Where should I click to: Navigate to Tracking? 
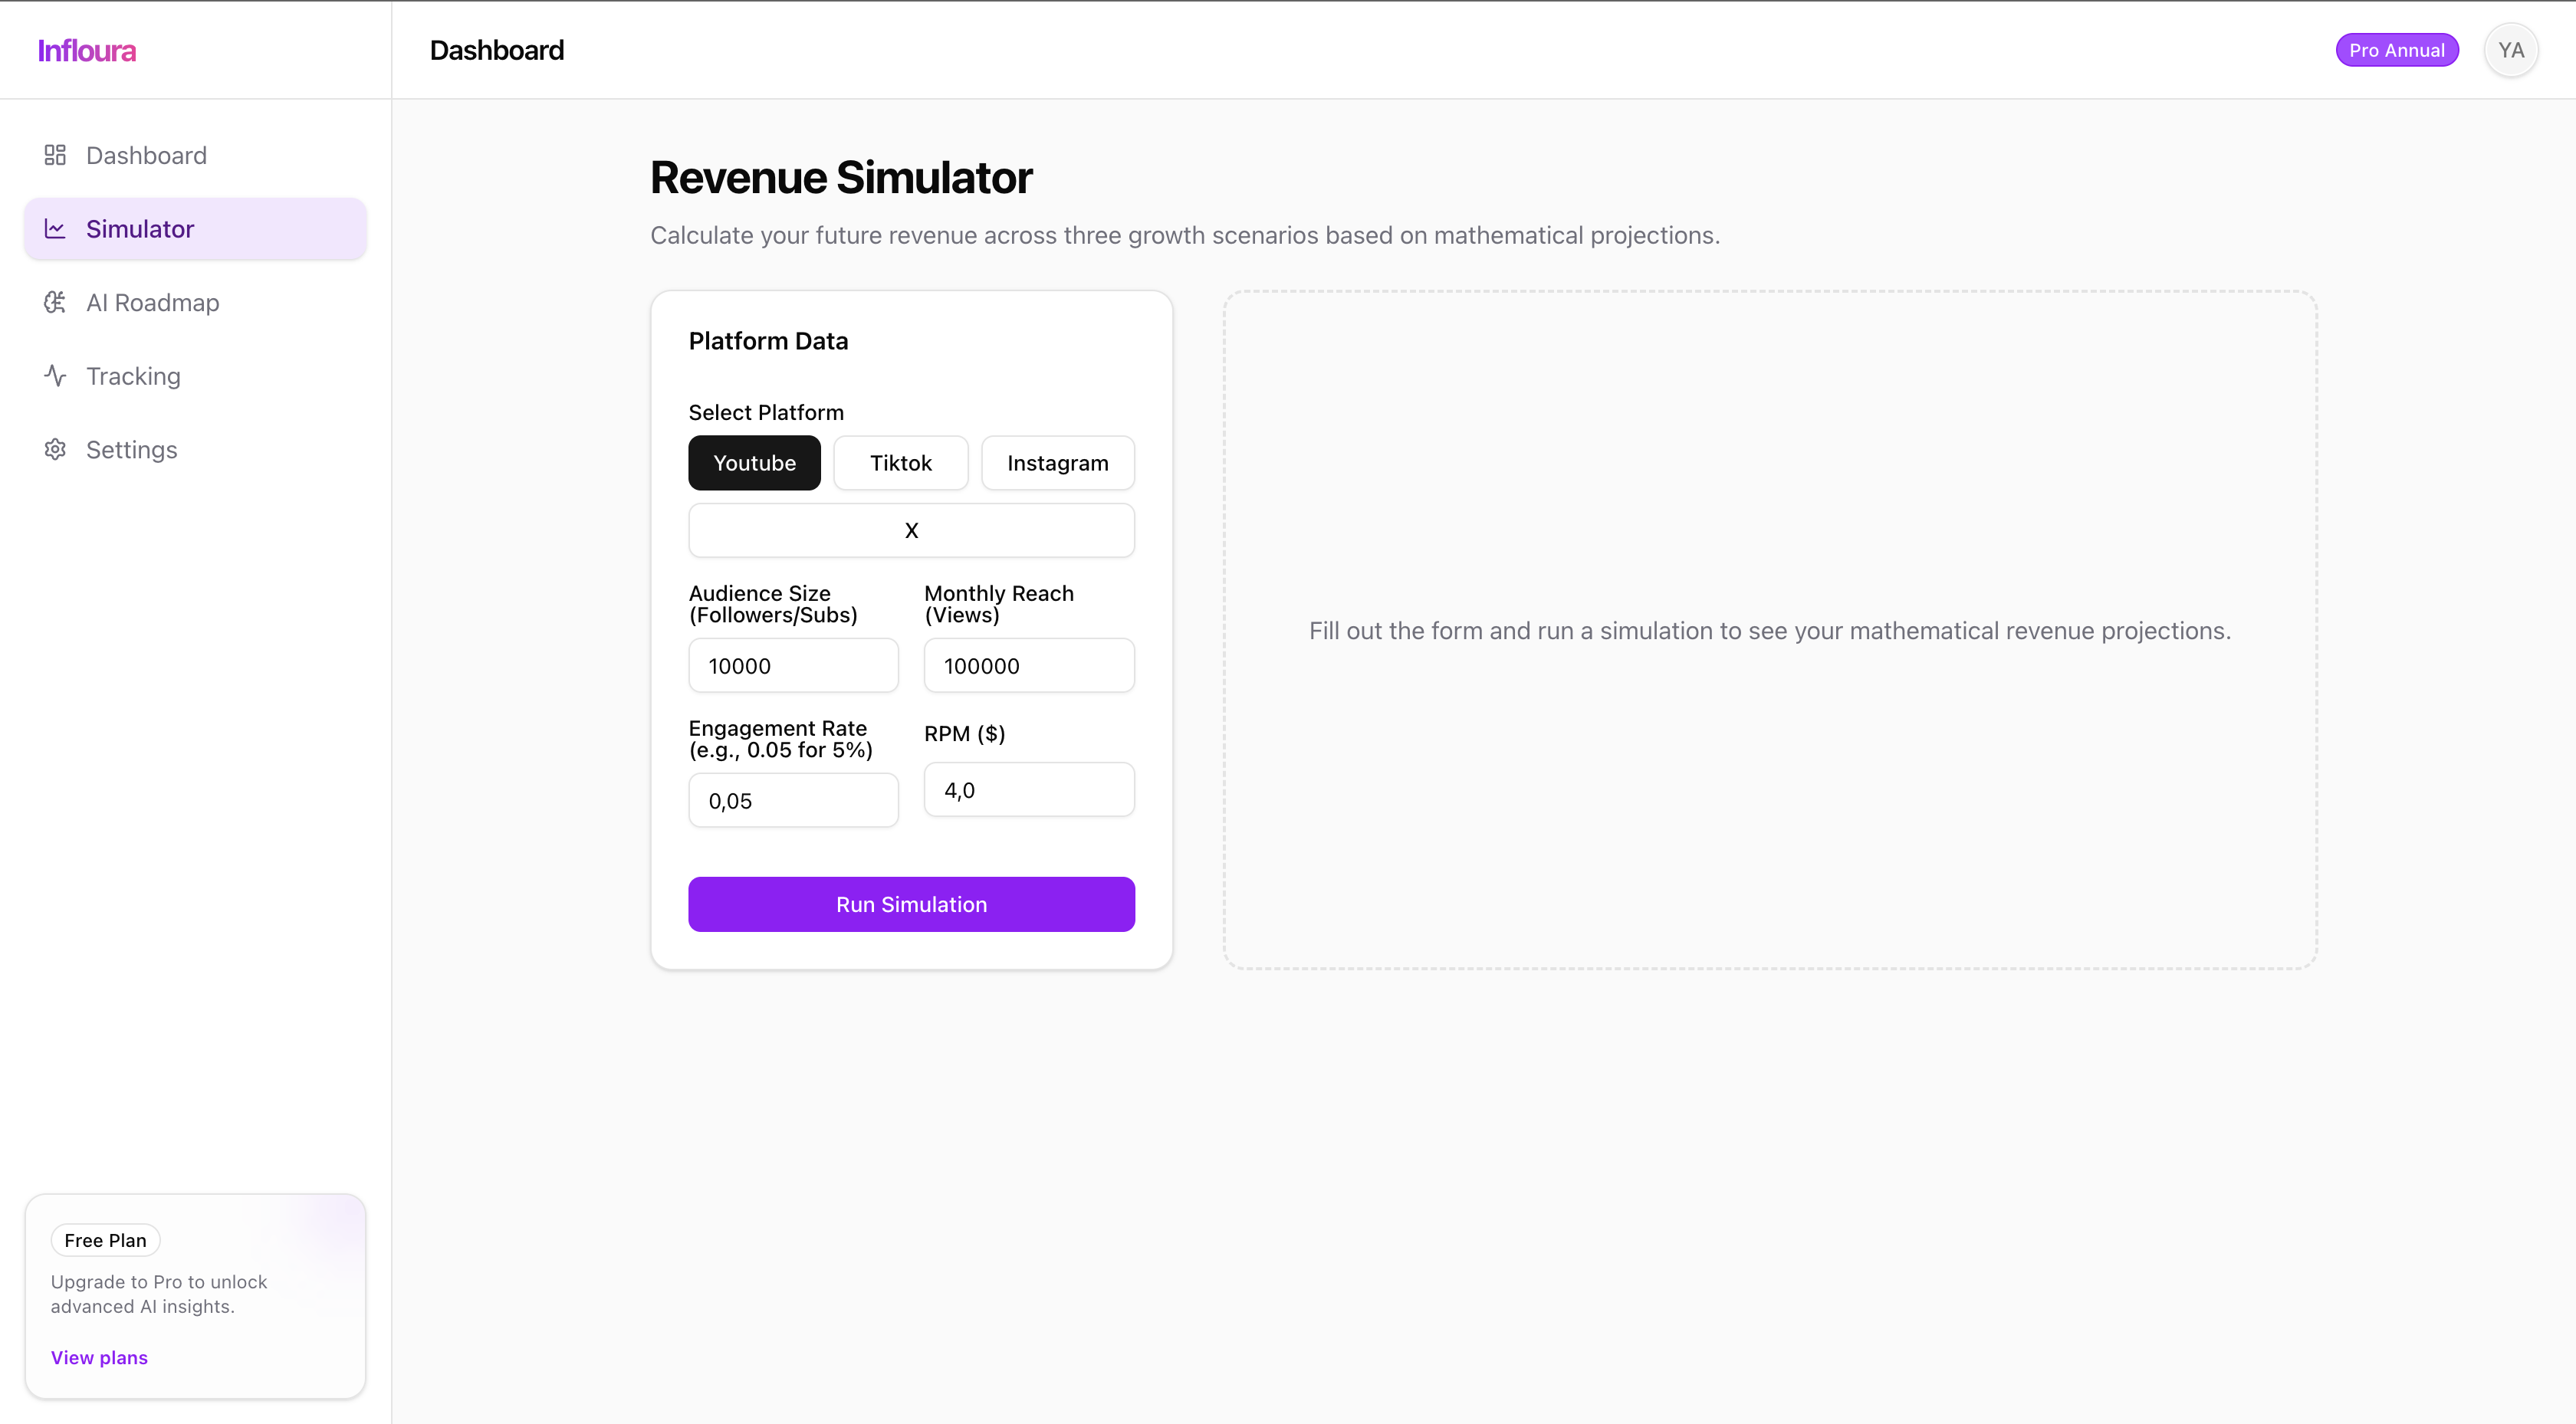coord(196,376)
